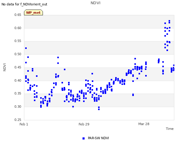Click the 0.45 y-axis tick label

[18, 67]
